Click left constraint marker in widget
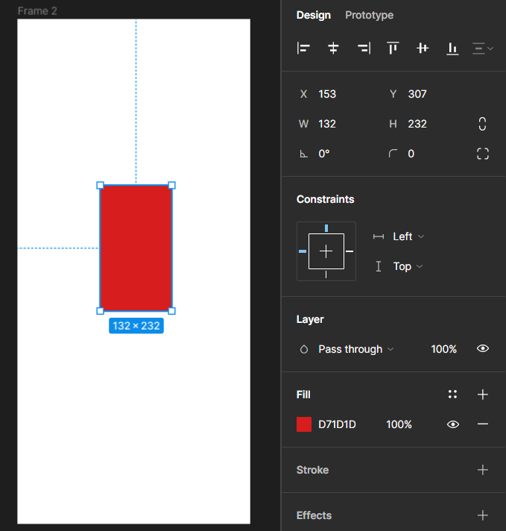The height and width of the screenshot is (531, 506). tap(303, 251)
